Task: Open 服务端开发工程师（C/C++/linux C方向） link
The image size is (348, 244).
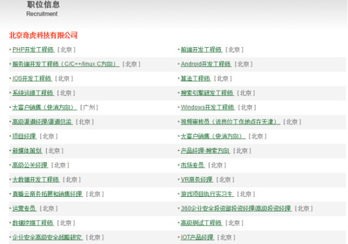Action: click(66, 64)
